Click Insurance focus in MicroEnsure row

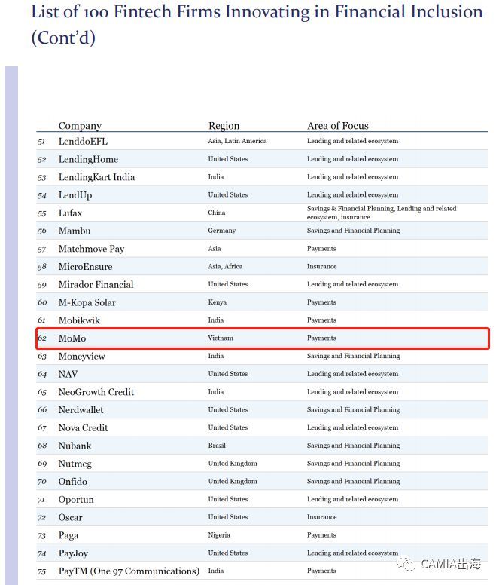(321, 267)
